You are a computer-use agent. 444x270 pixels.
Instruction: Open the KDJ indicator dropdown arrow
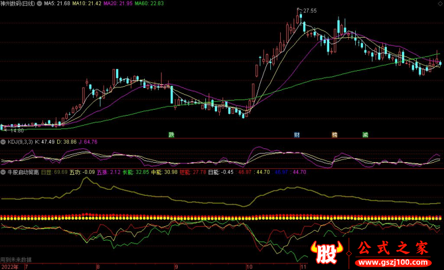click(x=4, y=142)
